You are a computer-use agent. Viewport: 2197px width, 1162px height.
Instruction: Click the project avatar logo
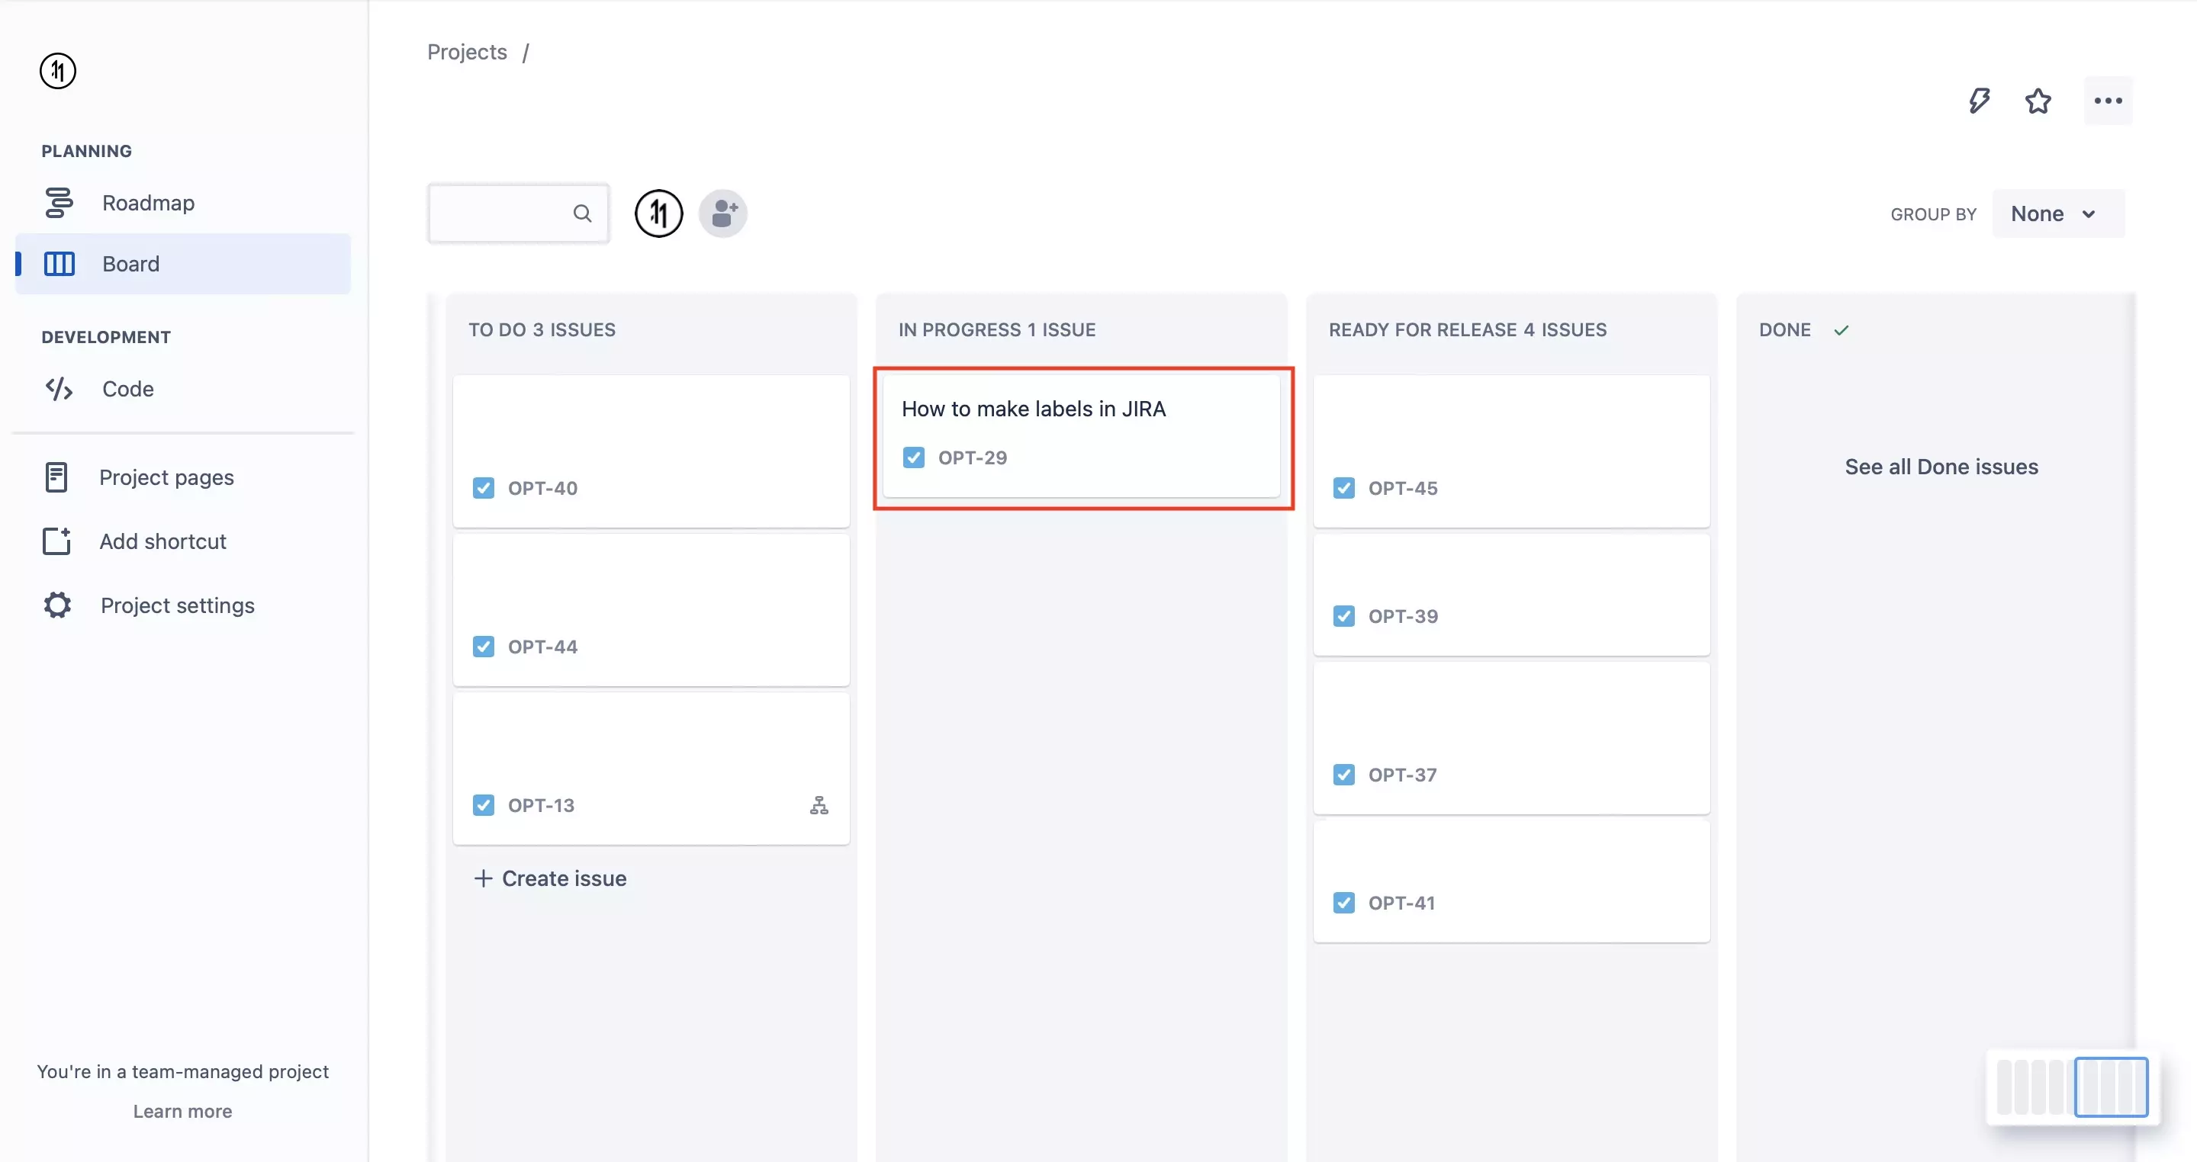659,213
